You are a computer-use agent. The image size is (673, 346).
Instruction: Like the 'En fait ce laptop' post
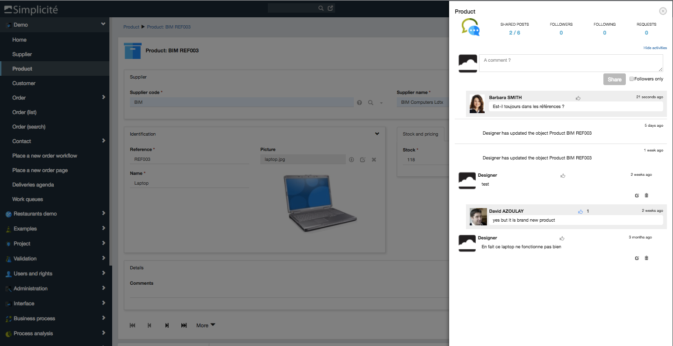coord(563,238)
